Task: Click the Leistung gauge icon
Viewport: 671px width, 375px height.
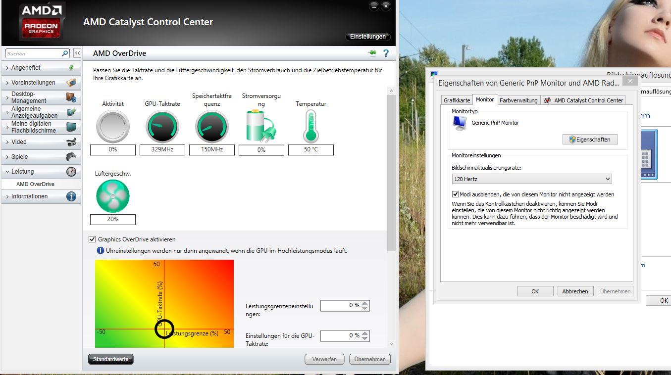Action: pos(71,172)
